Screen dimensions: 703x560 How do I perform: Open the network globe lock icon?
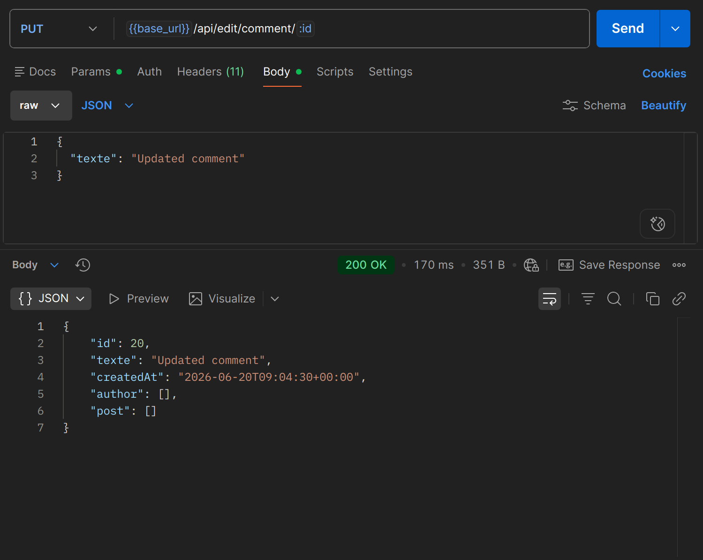pos(531,265)
